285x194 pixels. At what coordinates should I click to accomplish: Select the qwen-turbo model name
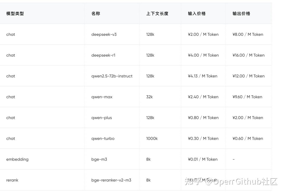(x=103, y=138)
